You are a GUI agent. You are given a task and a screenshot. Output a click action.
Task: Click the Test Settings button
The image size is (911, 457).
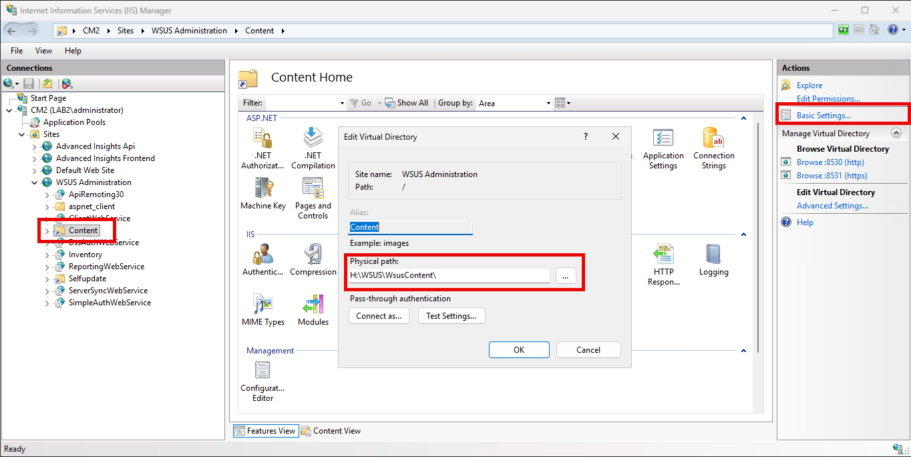(x=451, y=315)
